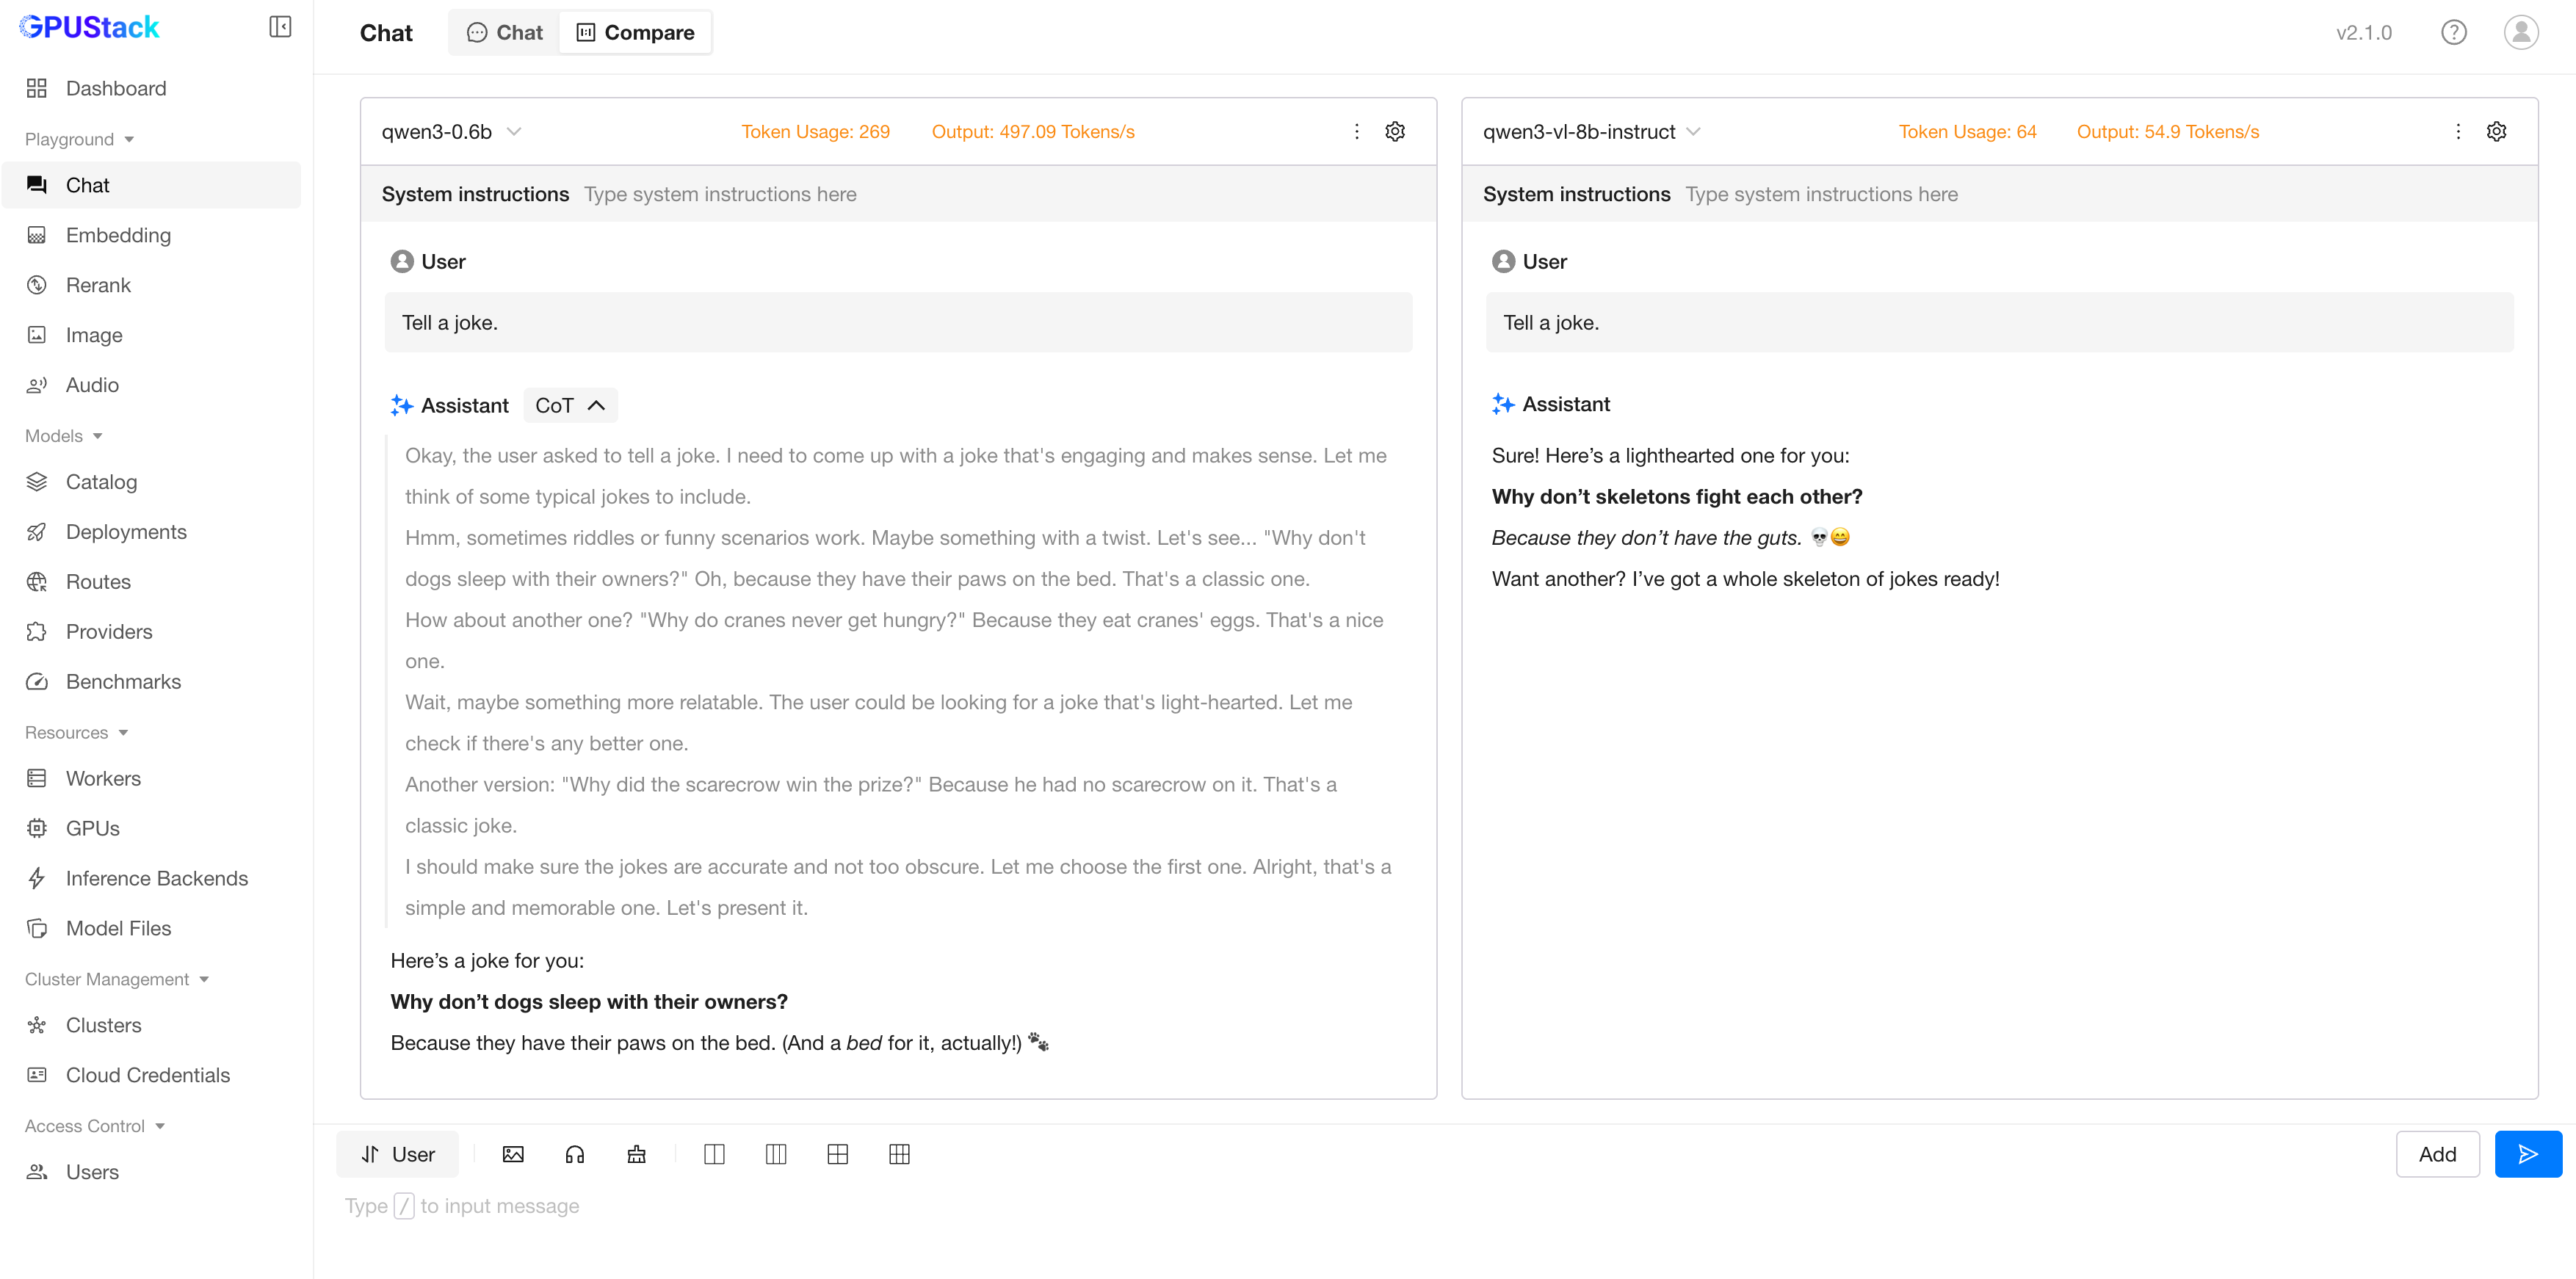Open settings gear for qwen3-0.6b panel
This screenshot has height=1279, width=2576.
point(1395,132)
